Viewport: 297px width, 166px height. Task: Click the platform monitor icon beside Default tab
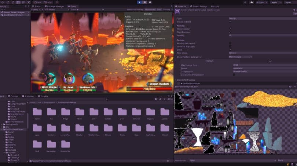pos(270,61)
